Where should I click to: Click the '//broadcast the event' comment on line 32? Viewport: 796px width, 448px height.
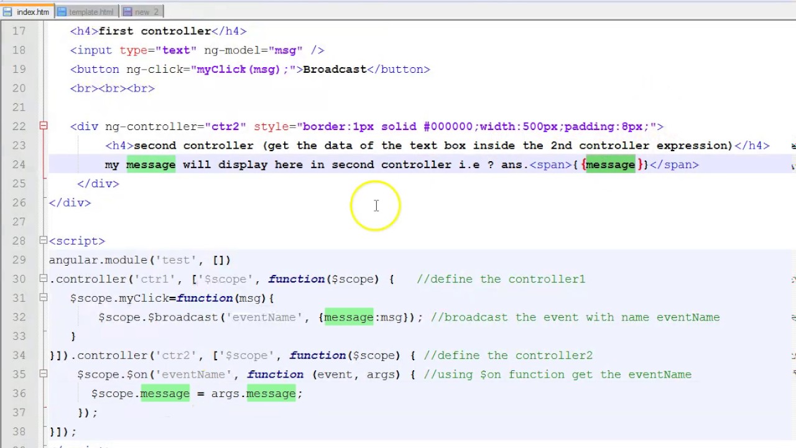(575, 317)
